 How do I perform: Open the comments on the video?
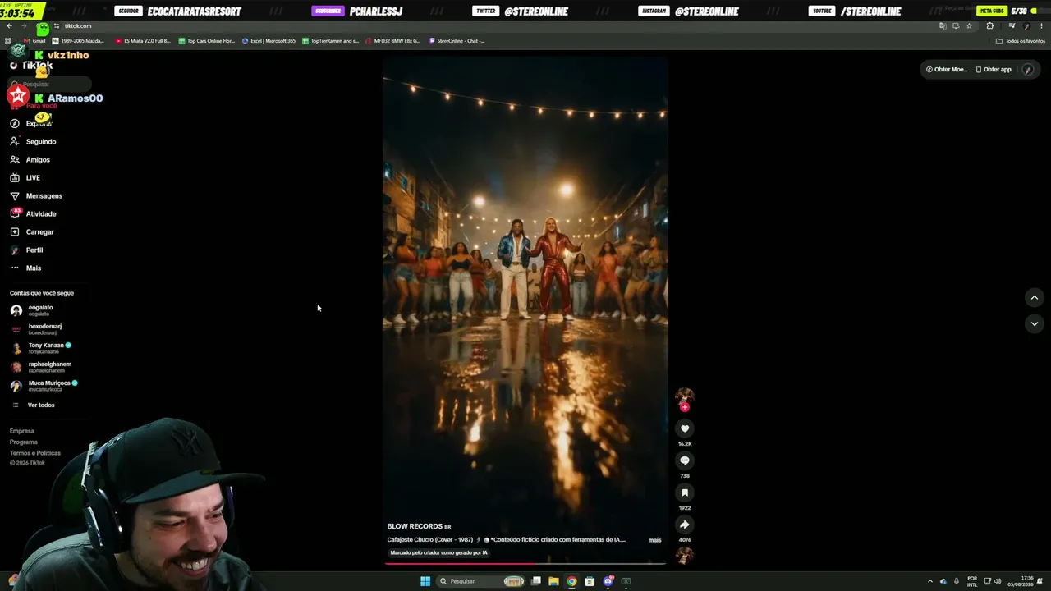[x=685, y=460]
